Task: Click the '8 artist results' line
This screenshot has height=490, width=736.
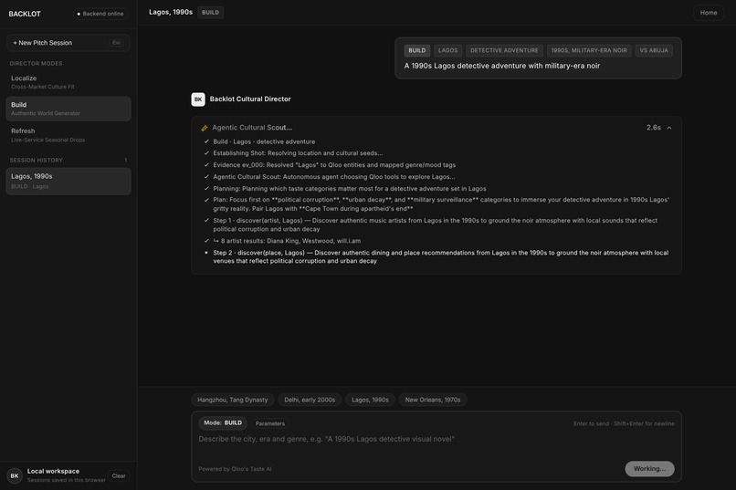Action: pos(287,241)
